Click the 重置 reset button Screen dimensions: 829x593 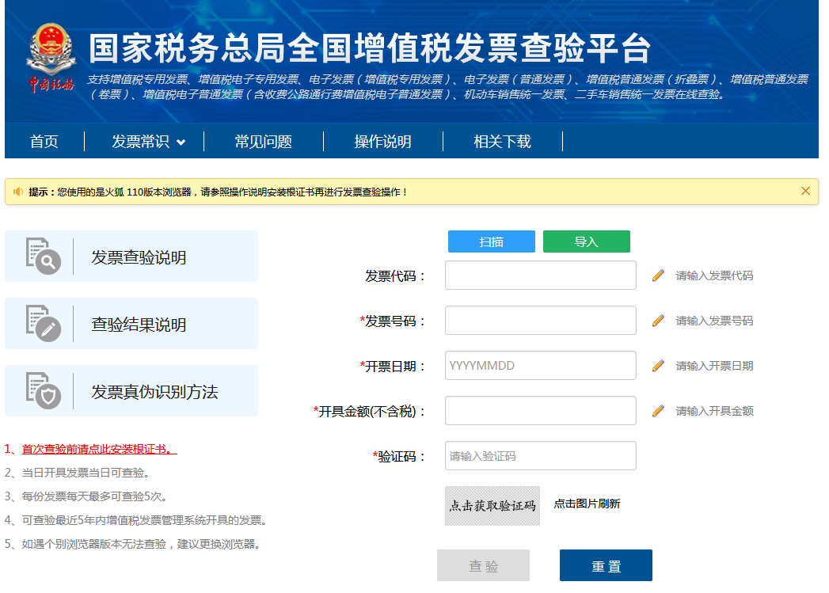point(606,565)
